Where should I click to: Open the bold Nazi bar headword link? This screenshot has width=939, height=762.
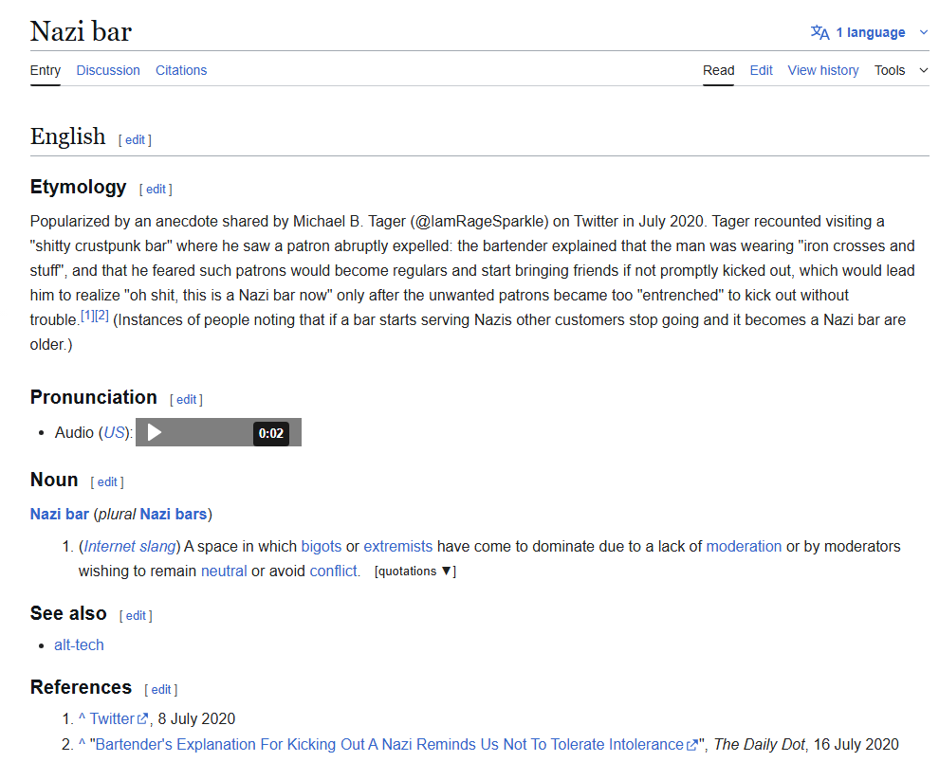60,515
